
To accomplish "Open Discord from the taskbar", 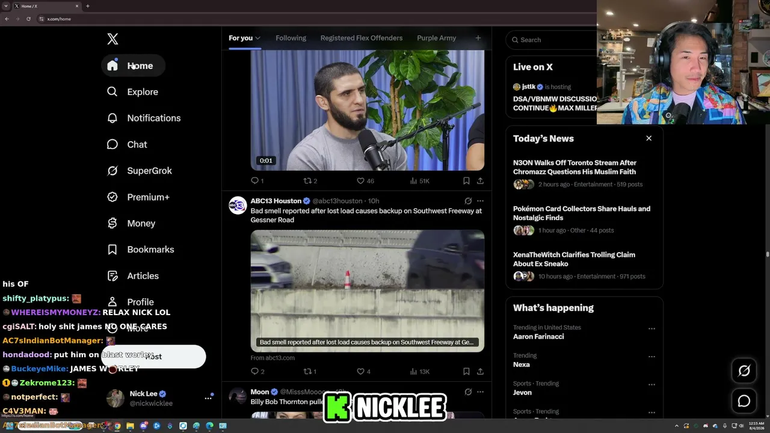I will tap(144, 426).
